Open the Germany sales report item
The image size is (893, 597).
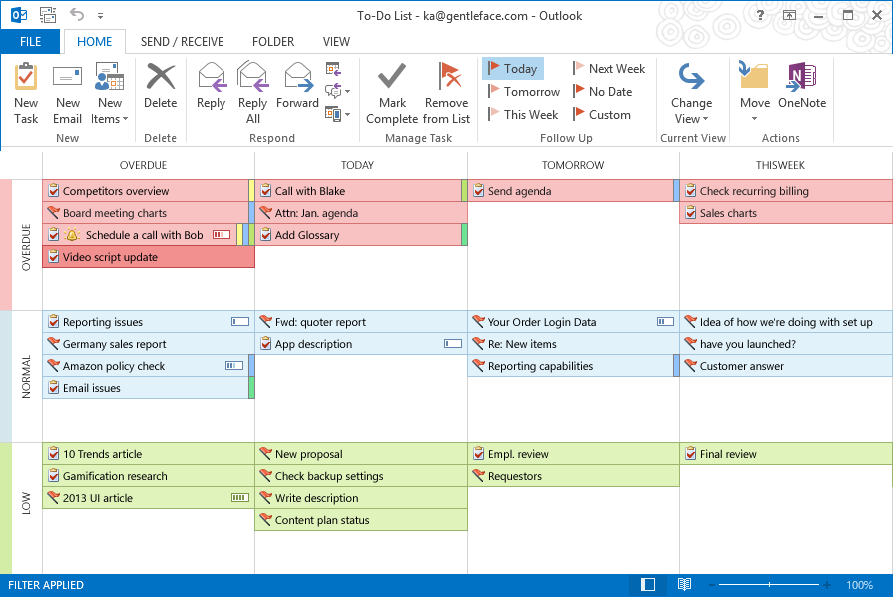pyautogui.click(x=149, y=344)
